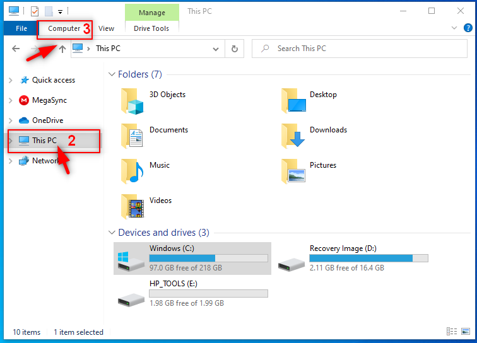Image resolution: width=477 pixels, height=343 pixels.
Task: Click the Windows (C:) drive icon
Action: [x=131, y=261]
